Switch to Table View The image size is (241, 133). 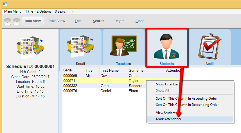pos(57,21)
